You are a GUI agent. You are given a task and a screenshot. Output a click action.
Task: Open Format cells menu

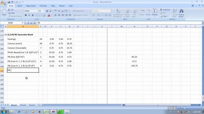tap(155, 13)
